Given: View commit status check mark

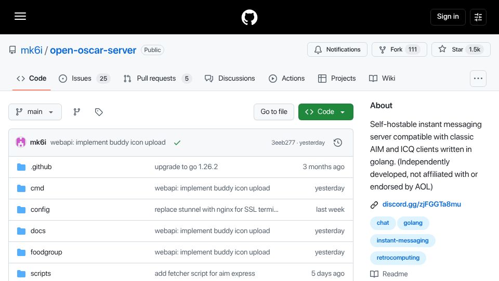Looking at the screenshot, I should [x=177, y=143].
